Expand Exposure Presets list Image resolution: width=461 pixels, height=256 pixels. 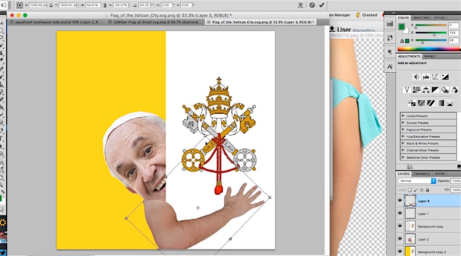403,130
